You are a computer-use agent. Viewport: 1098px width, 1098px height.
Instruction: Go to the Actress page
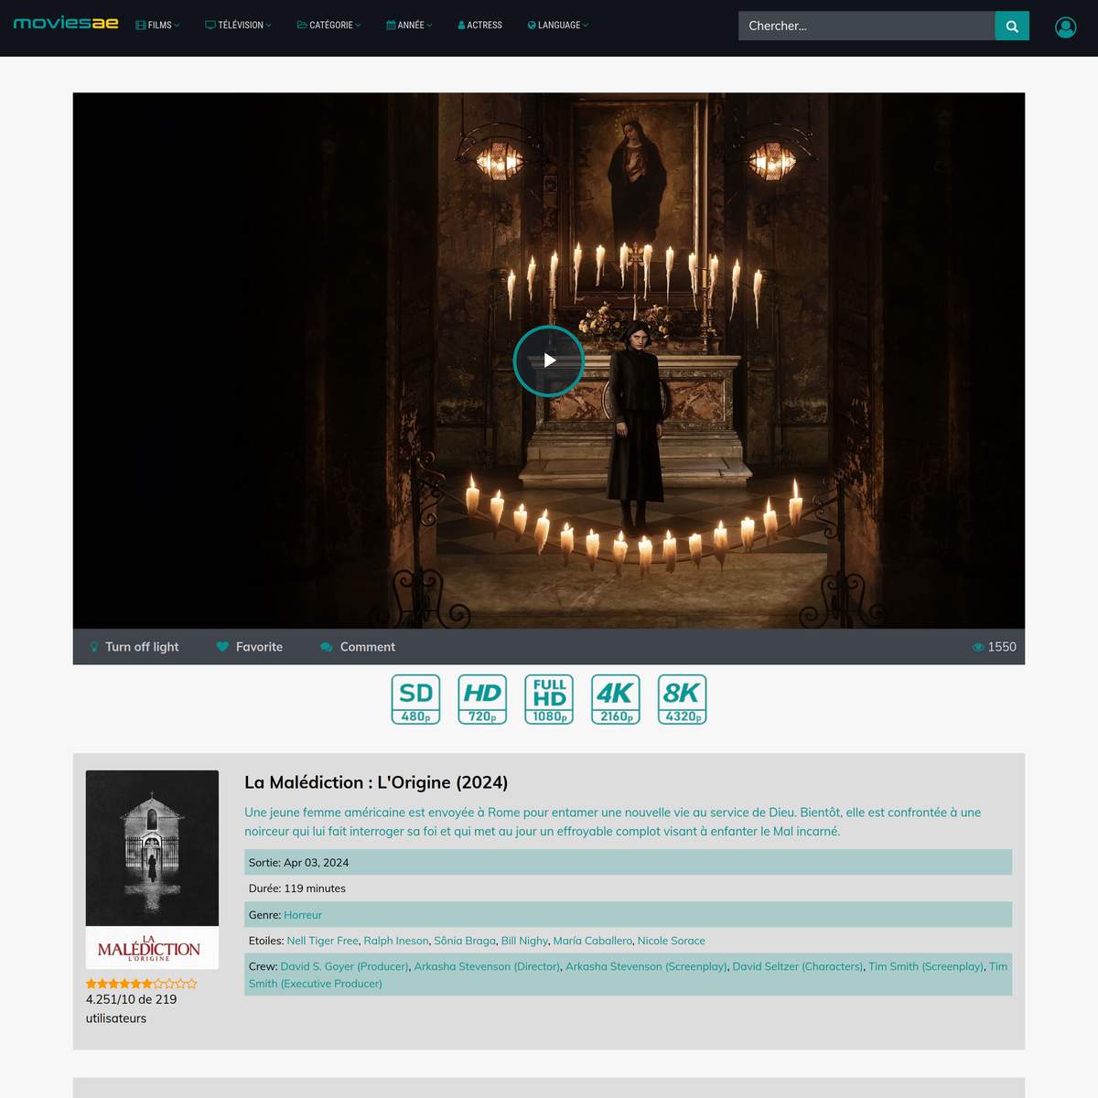479,26
